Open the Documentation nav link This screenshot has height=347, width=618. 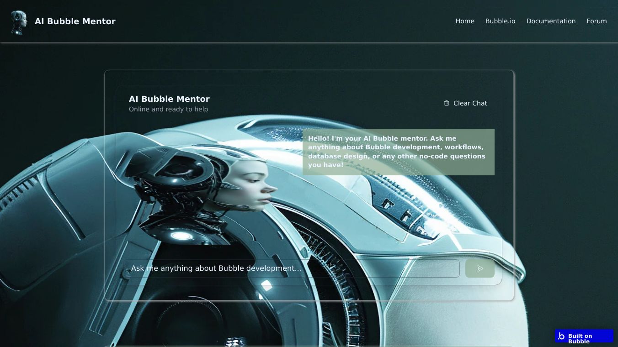[x=551, y=21]
